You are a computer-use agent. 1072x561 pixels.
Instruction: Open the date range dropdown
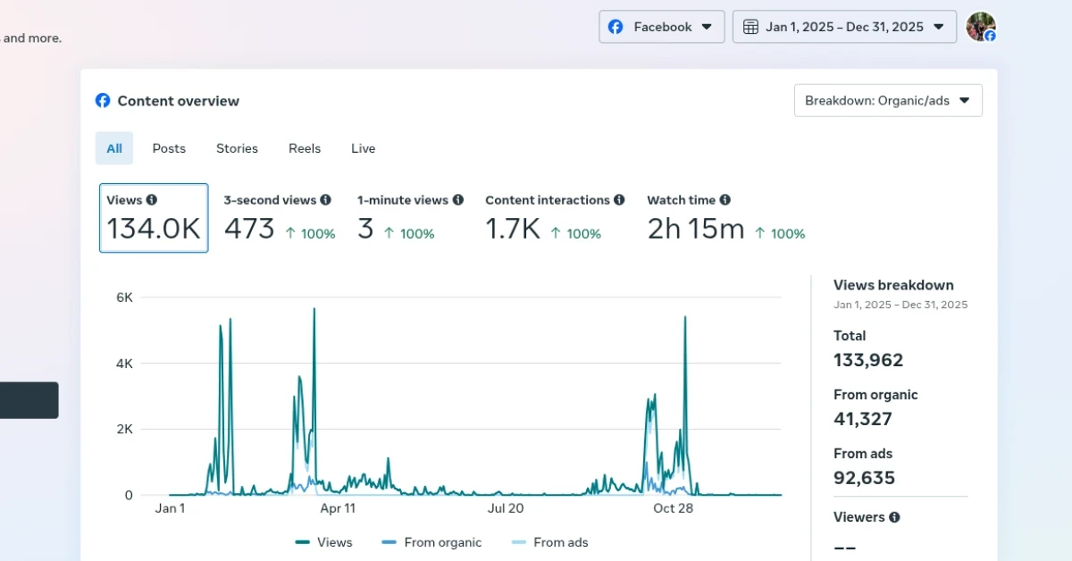(x=844, y=27)
